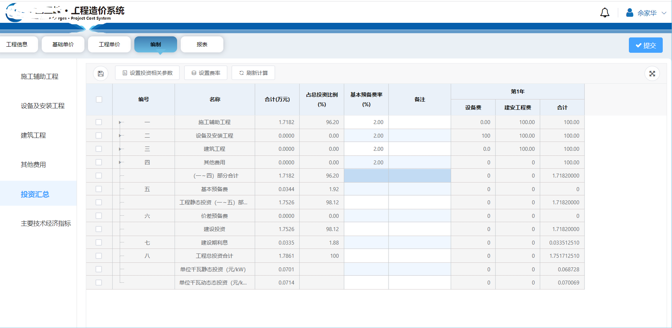Click the 备注 column header
This screenshot has width=672, height=328.
[x=420, y=99]
